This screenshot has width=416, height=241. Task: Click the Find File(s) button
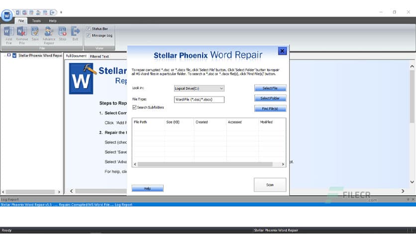coord(270,109)
